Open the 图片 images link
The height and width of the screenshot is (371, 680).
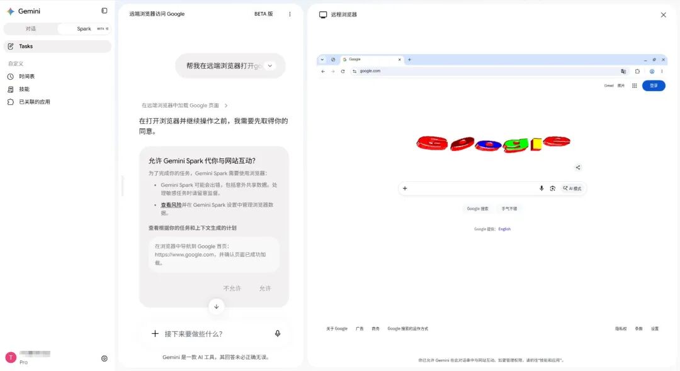(x=621, y=86)
